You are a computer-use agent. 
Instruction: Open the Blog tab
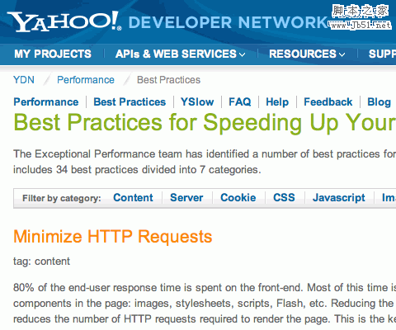(379, 102)
